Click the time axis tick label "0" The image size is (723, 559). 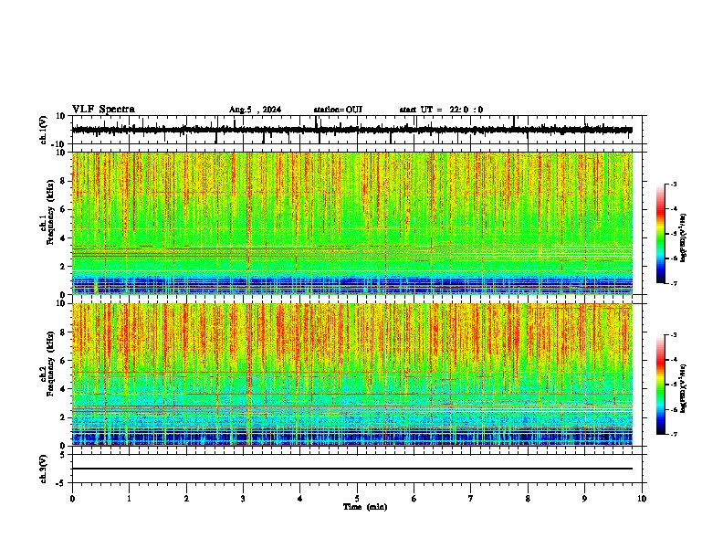72,499
